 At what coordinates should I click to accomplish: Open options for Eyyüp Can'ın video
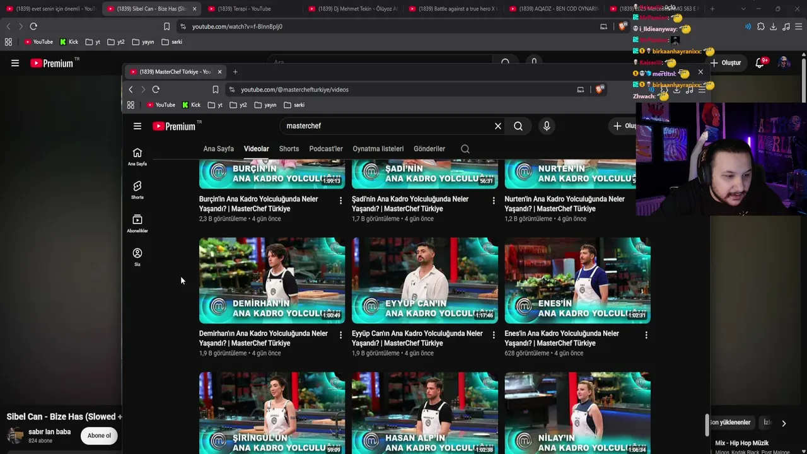click(493, 335)
